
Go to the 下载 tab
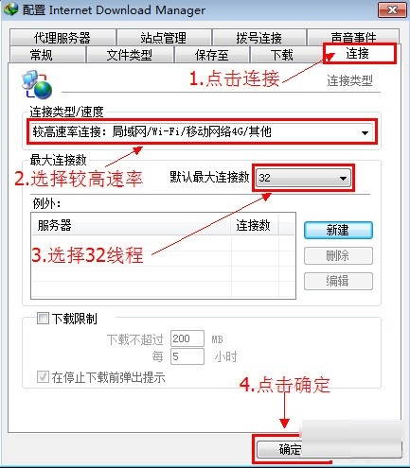pyautogui.click(x=282, y=55)
